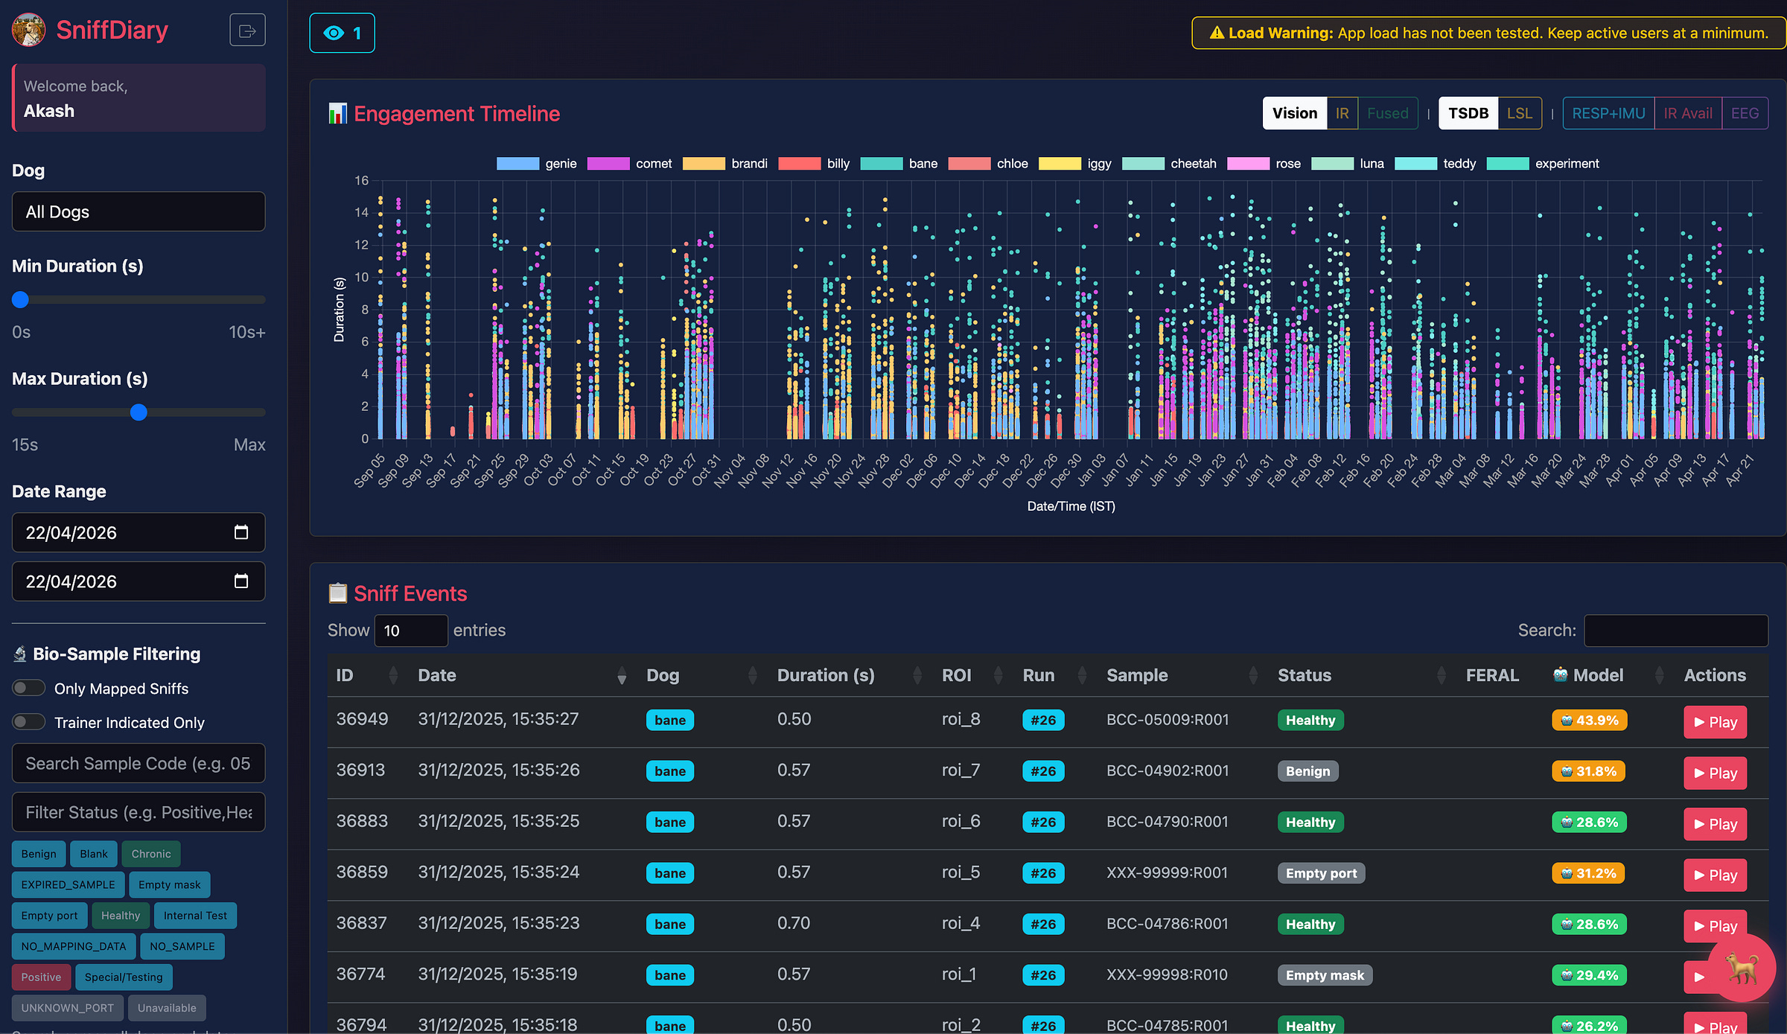Toggle the Positive status filter chip
Image resolution: width=1787 pixels, height=1034 pixels.
41,977
